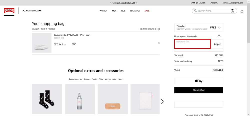This screenshot has height=116, width=250.
Task: Open the spray bottle product thumbnail
Action: (x=80, y=99)
